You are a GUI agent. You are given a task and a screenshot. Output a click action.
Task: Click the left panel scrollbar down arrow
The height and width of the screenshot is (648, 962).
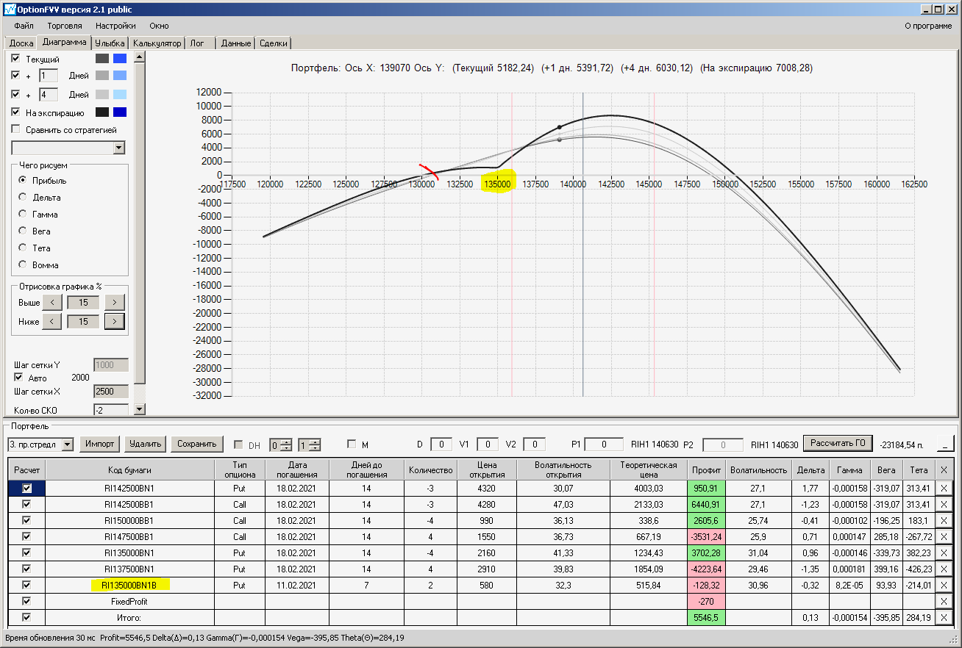point(140,409)
